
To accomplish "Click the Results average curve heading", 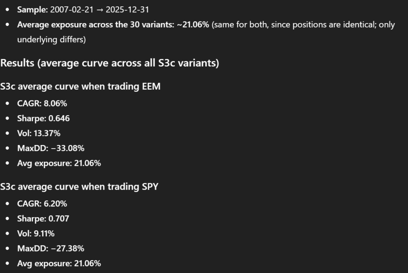I will point(110,63).
